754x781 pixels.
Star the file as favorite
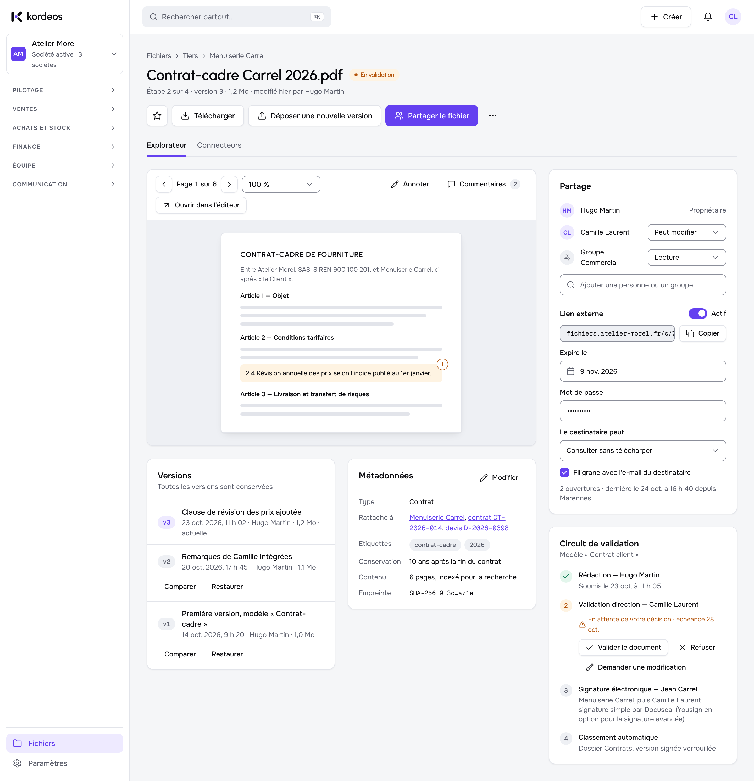coord(157,116)
